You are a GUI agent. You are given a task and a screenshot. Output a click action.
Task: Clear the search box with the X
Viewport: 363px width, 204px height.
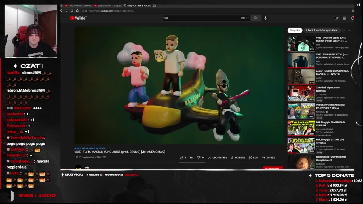(247, 18)
